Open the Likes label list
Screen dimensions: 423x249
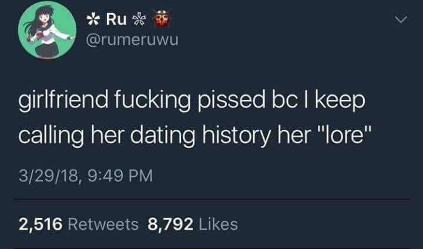pyautogui.click(x=219, y=224)
